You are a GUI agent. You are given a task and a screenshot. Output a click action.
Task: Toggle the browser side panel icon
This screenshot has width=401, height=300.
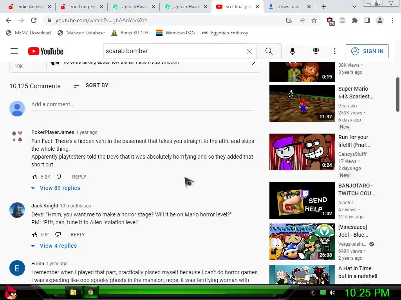(367, 20)
